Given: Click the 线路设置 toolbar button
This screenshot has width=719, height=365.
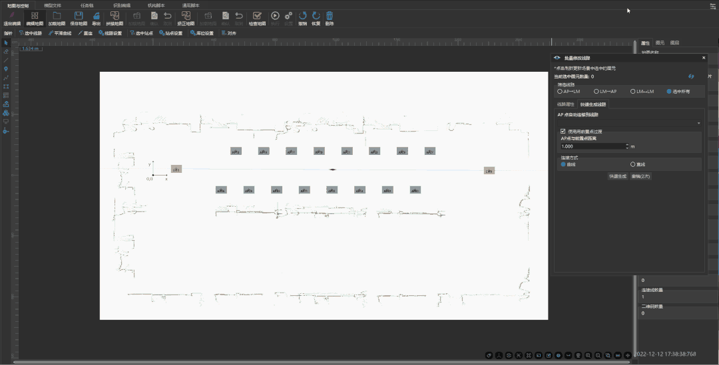Looking at the screenshot, I should 110,33.
